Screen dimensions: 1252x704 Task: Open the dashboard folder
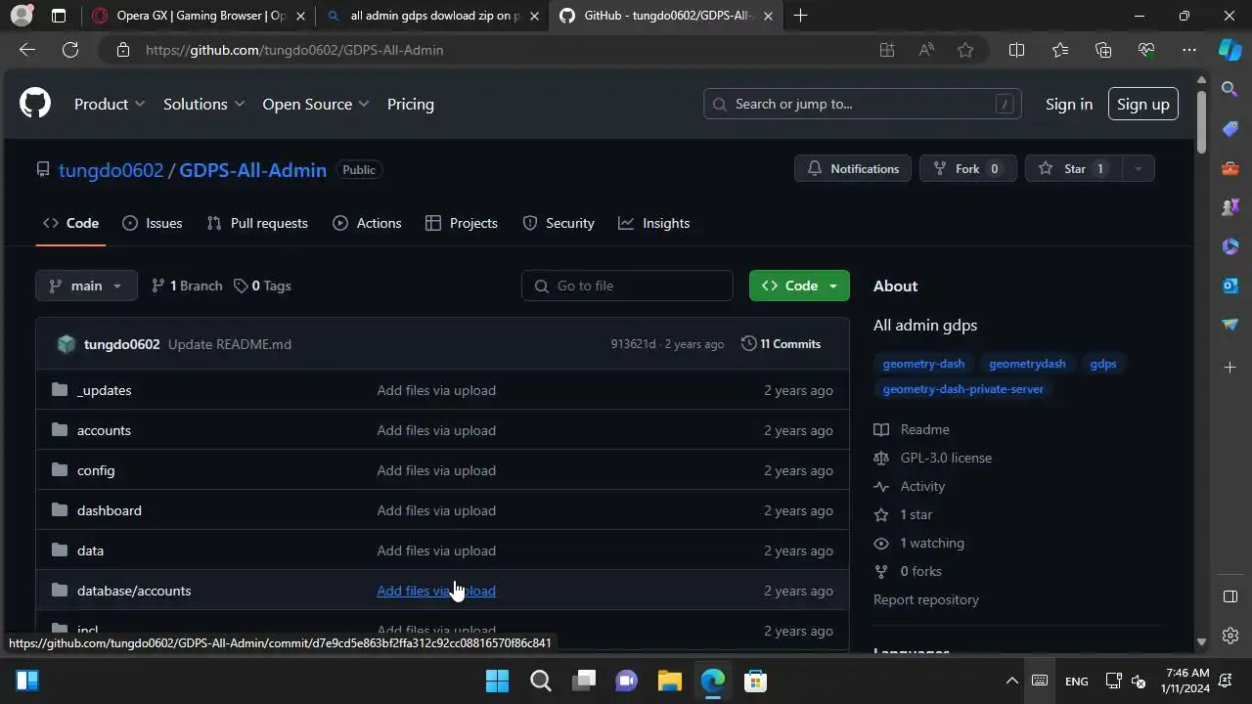[110, 510]
